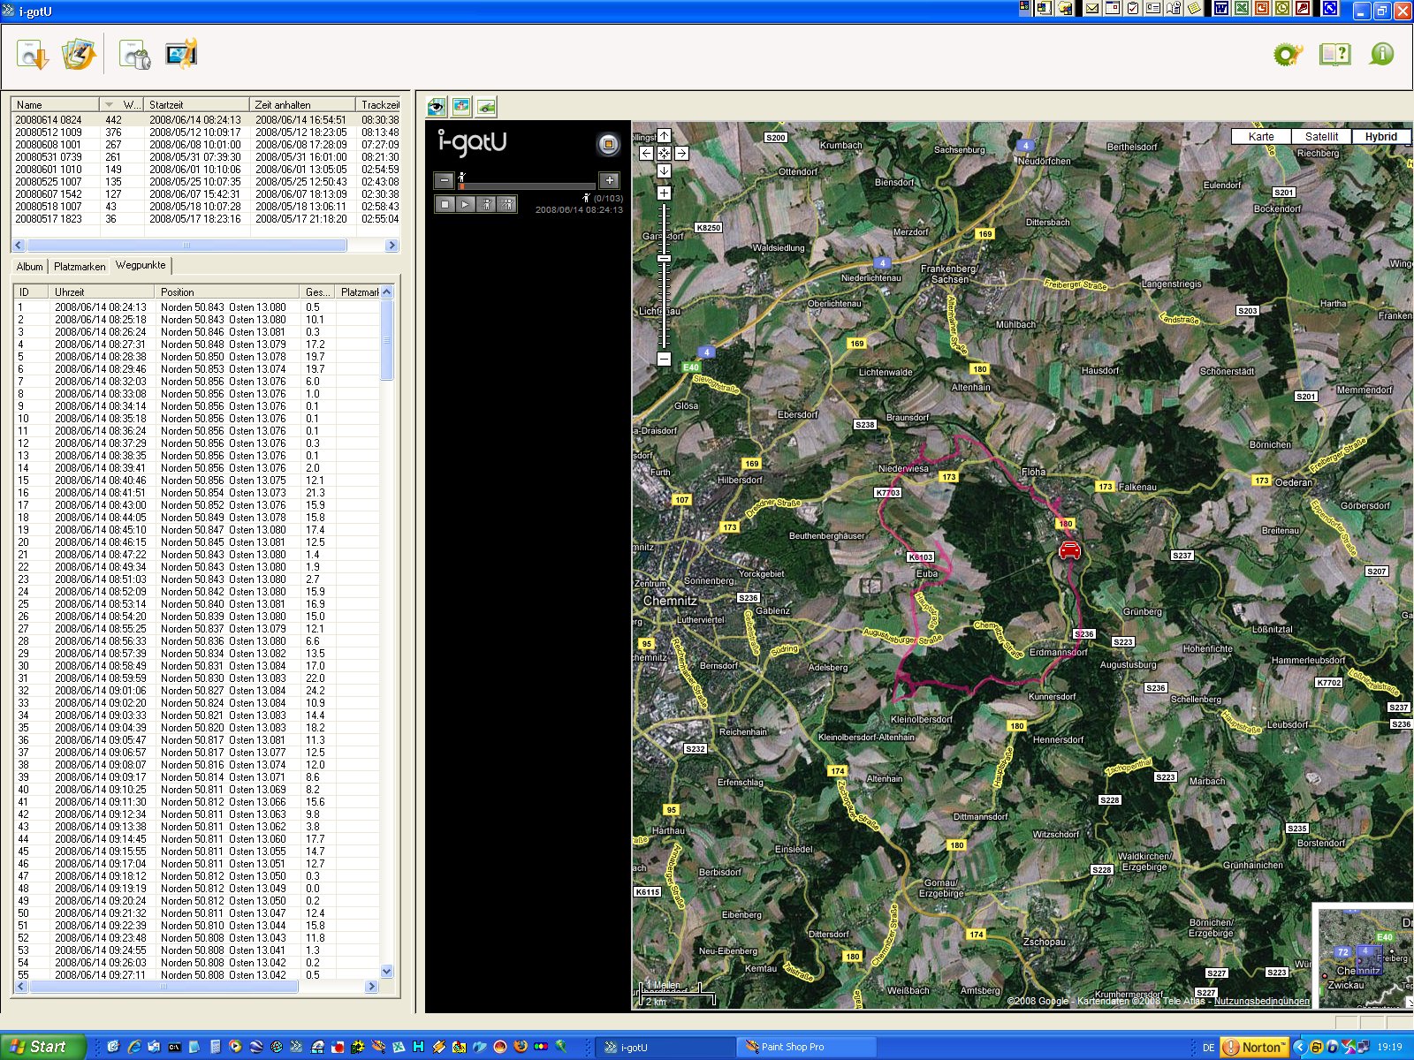The height and width of the screenshot is (1060, 1414).
Task: Click the map recenter button
Action: coord(664,153)
